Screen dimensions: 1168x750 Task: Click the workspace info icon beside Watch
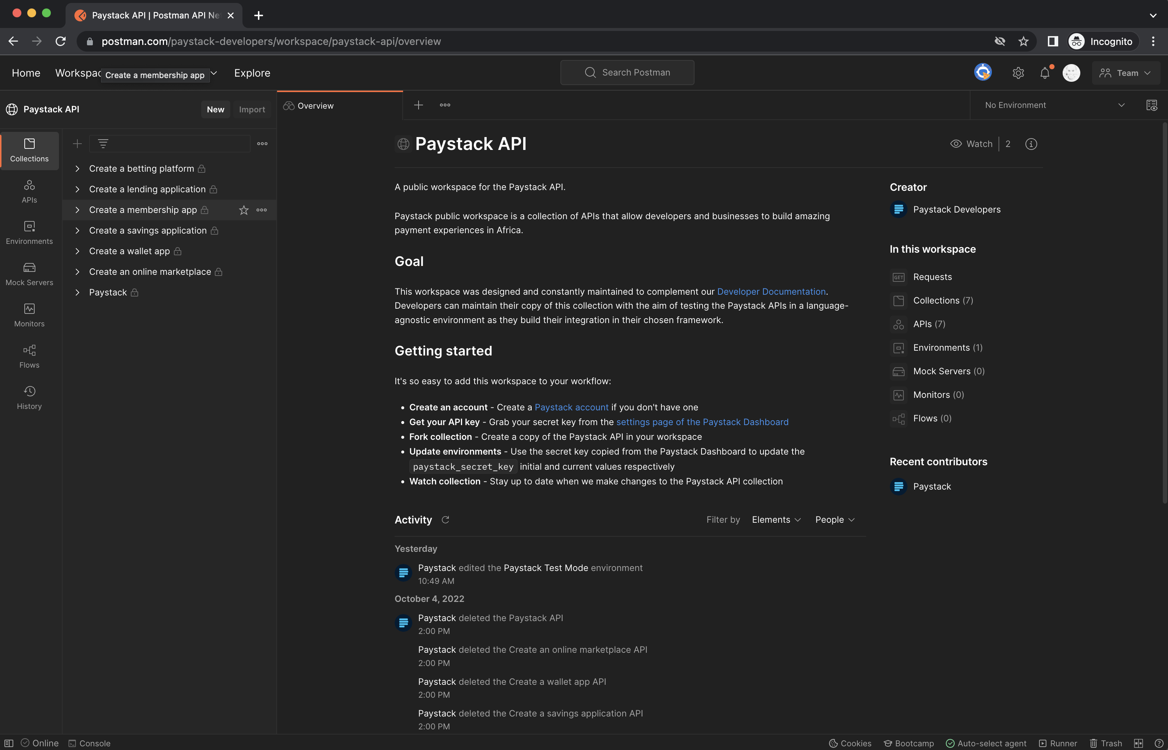(x=1031, y=144)
